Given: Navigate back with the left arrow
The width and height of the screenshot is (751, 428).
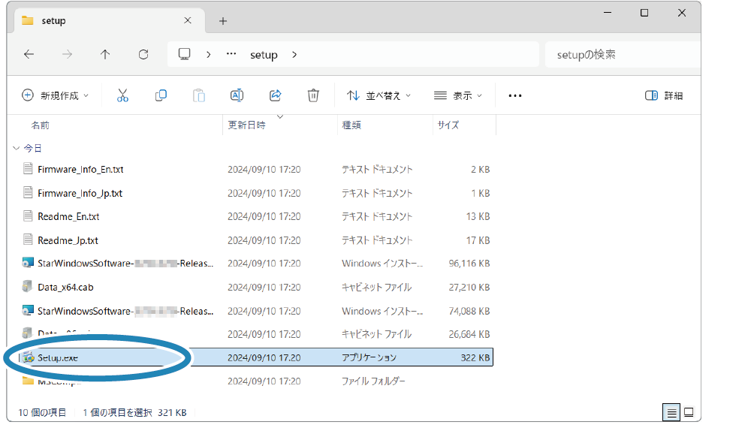Looking at the screenshot, I should 29,55.
